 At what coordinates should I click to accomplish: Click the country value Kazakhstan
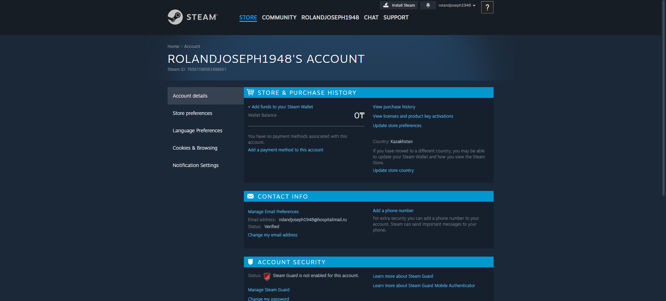coord(401,142)
